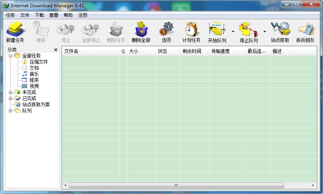Select 程序 category
The image size is (323, 194).
34,80
